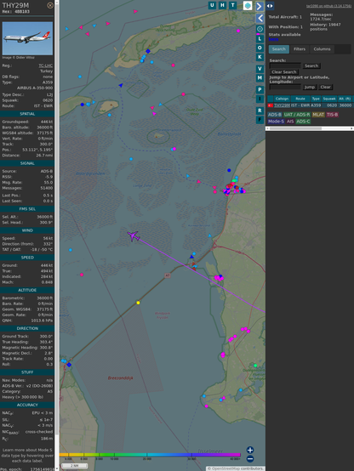The height and width of the screenshot is (471, 354).
Task: Collapse sidebar with the right chevron button
Action: (x=260, y=6)
